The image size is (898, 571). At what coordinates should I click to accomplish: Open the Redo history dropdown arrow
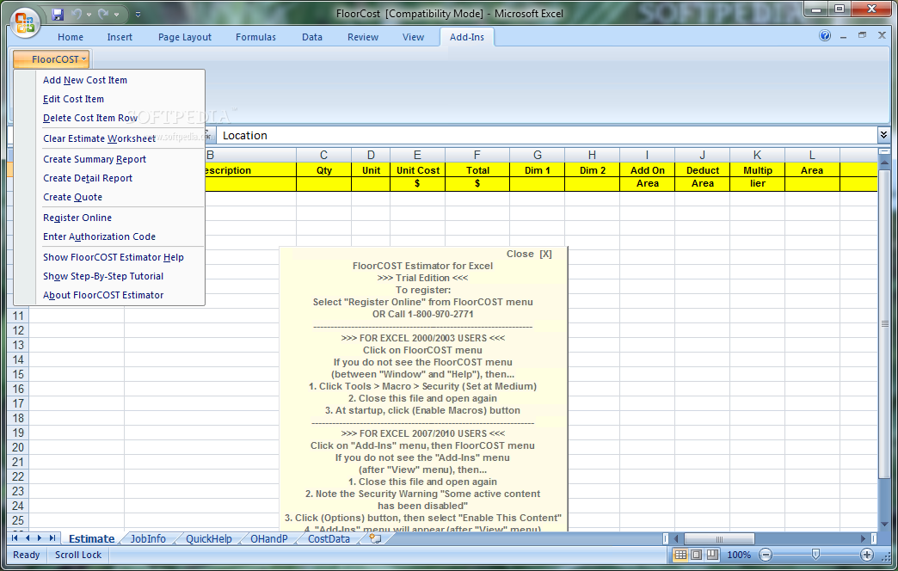(116, 15)
